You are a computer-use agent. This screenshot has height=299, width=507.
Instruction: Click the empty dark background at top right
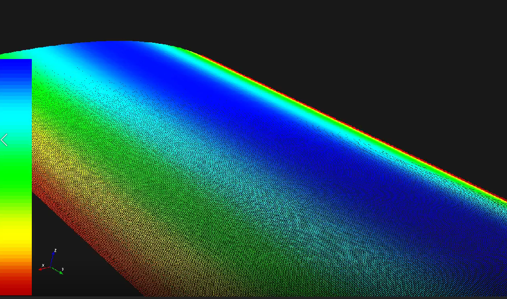coord(417,42)
